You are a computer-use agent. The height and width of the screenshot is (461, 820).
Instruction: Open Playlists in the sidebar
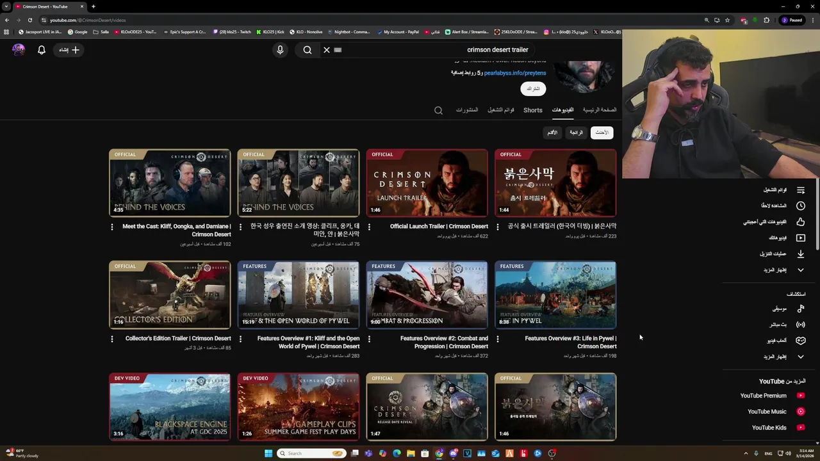click(x=783, y=190)
